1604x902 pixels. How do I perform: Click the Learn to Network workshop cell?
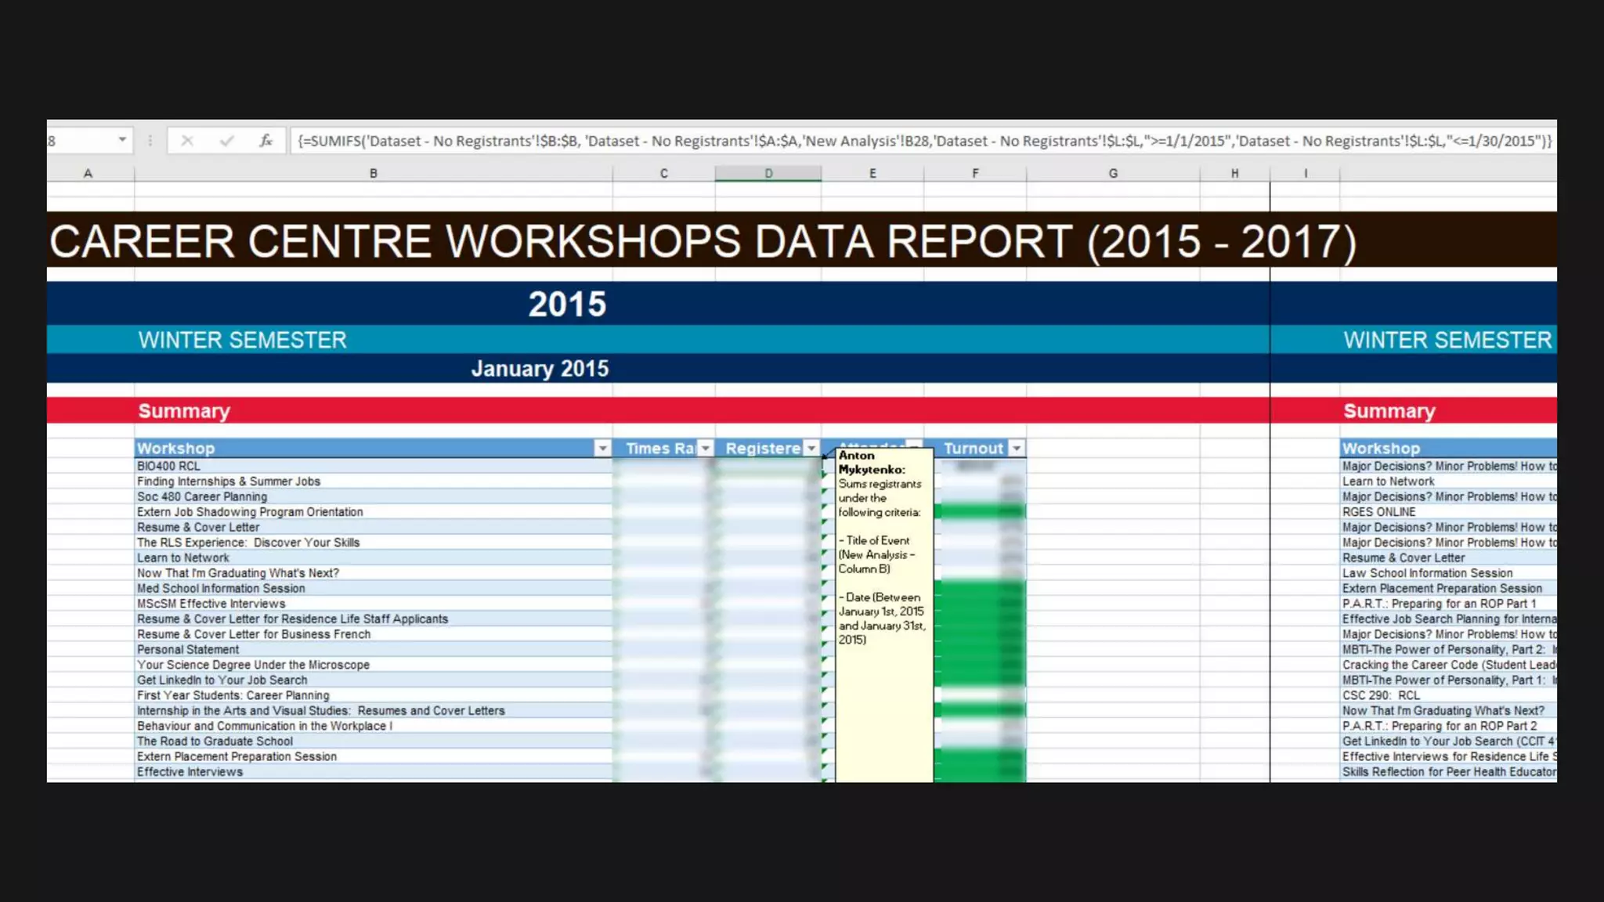coord(183,557)
